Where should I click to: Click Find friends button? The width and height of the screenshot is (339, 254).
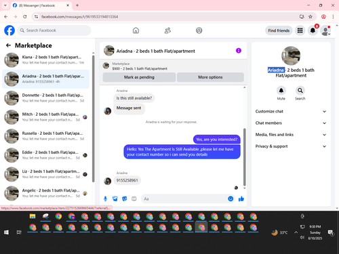click(x=279, y=30)
